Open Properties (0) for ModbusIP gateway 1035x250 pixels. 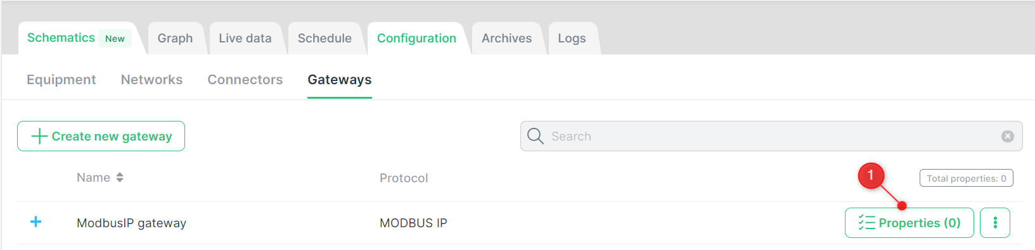909,223
